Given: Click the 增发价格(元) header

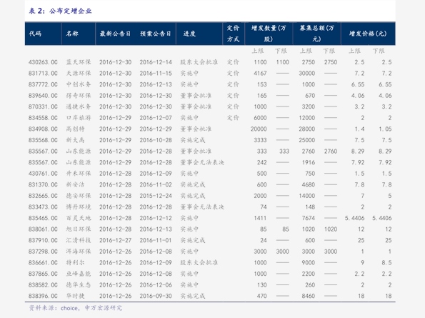Looking at the screenshot, I should click(x=368, y=34).
